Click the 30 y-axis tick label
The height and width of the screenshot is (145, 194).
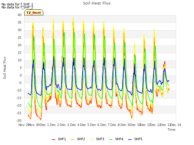click(19, 30)
